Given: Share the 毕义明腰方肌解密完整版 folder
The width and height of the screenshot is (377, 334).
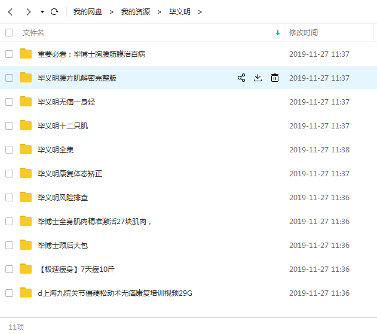Looking at the screenshot, I should click(x=241, y=78).
